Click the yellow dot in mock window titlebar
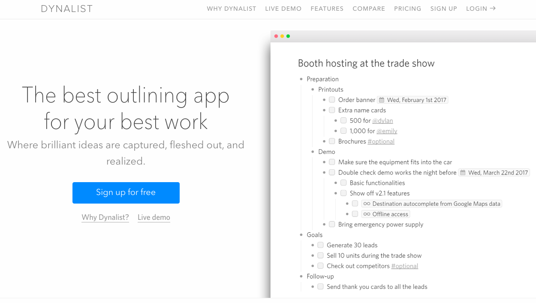 coord(282,36)
